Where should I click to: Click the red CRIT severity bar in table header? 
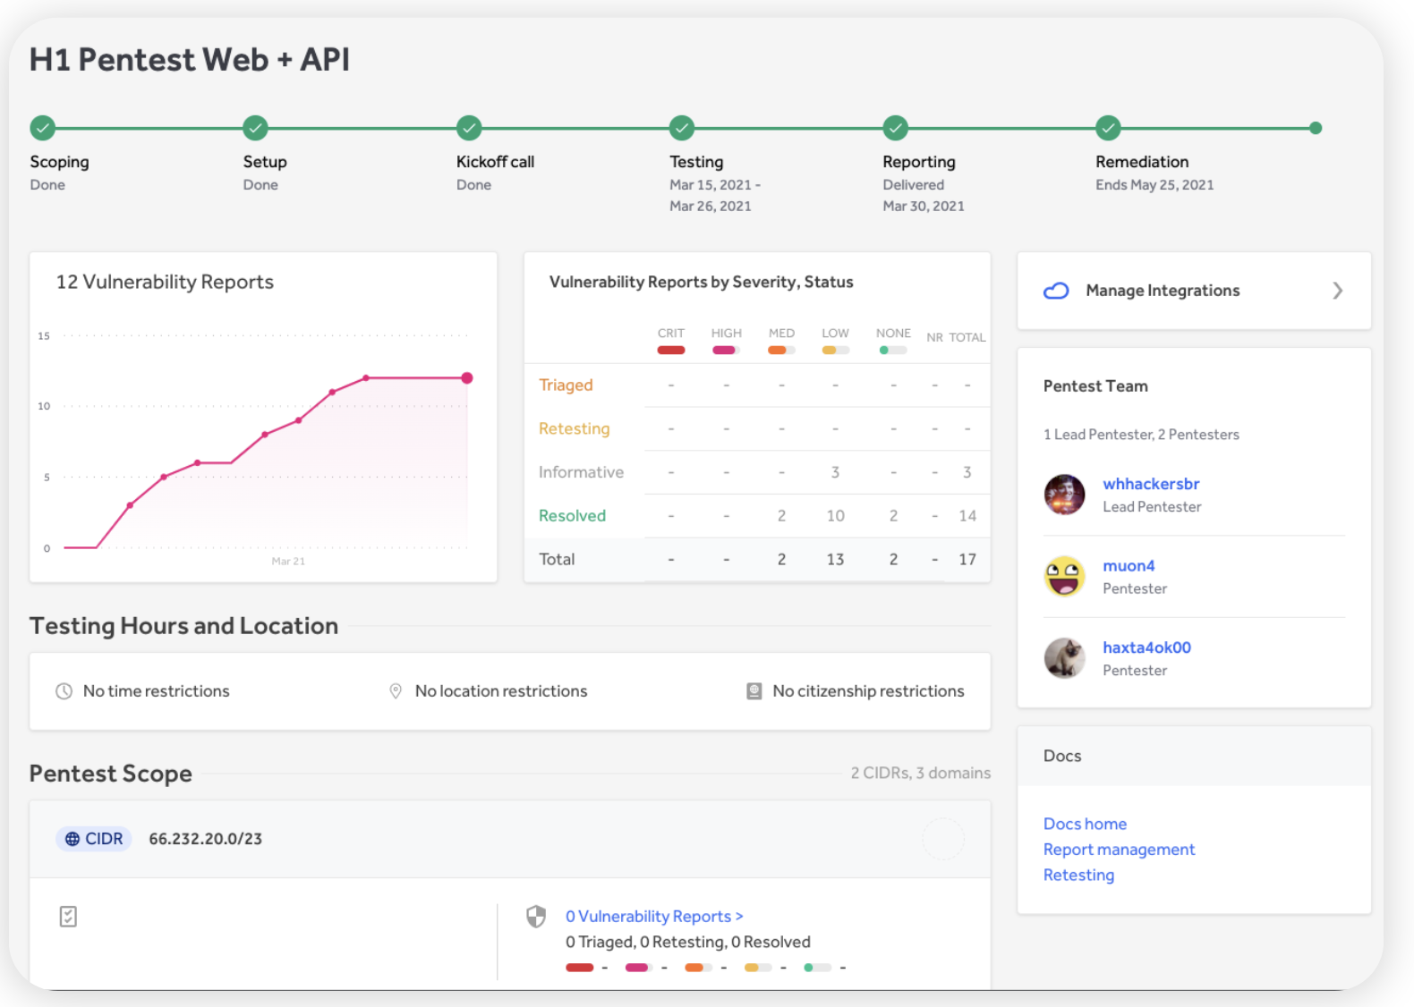pyautogui.click(x=671, y=351)
